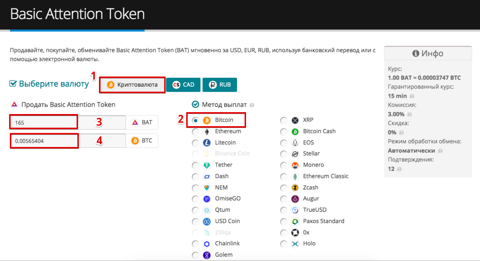The image size is (480, 261).
Task: Click the NEM shield icon
Action: point(207,188)
